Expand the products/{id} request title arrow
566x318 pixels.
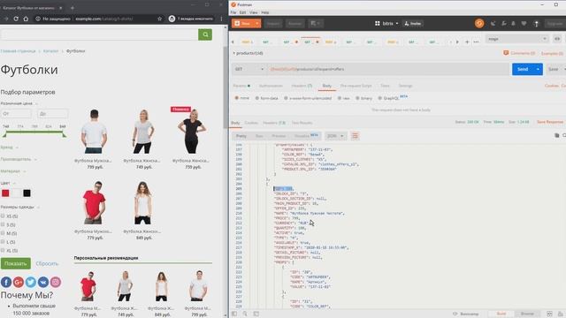233,53
